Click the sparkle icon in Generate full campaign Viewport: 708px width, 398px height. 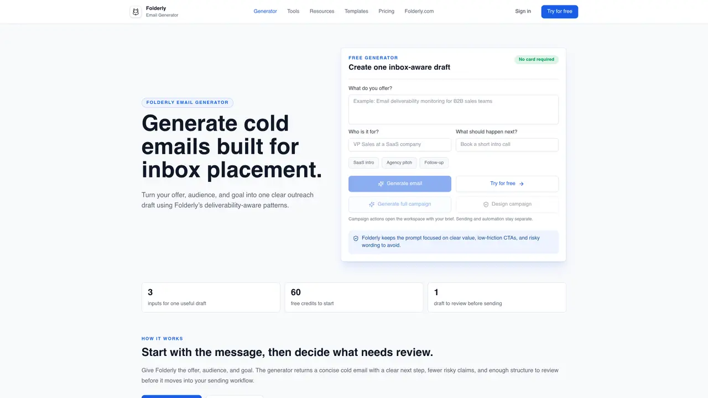coord(372,205)
